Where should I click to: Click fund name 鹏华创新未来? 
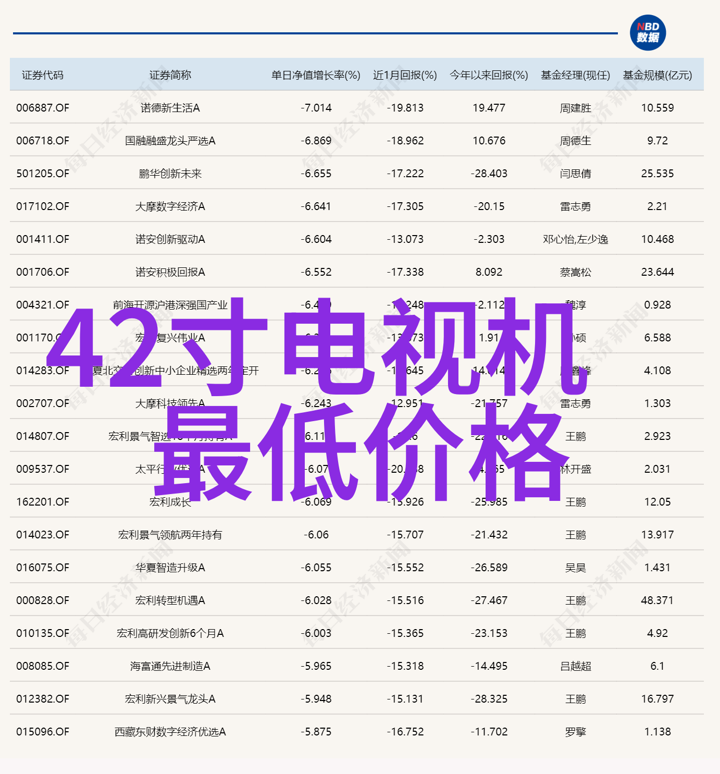170,174
